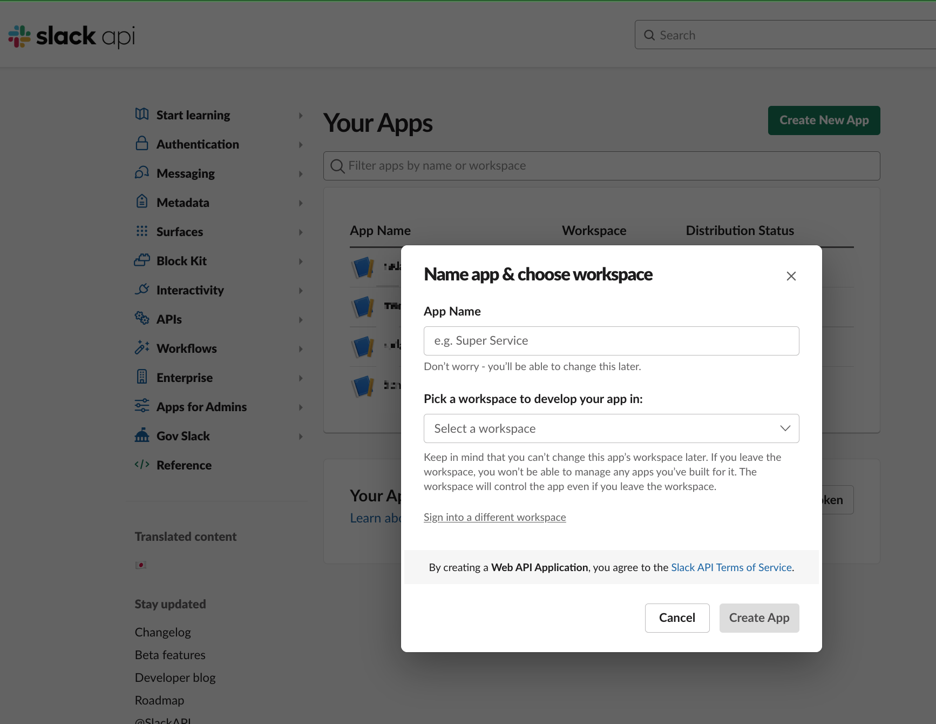Click the fourth app's notebook icon
This screenshot has width=936, height=724.
[x=363, y=386]
